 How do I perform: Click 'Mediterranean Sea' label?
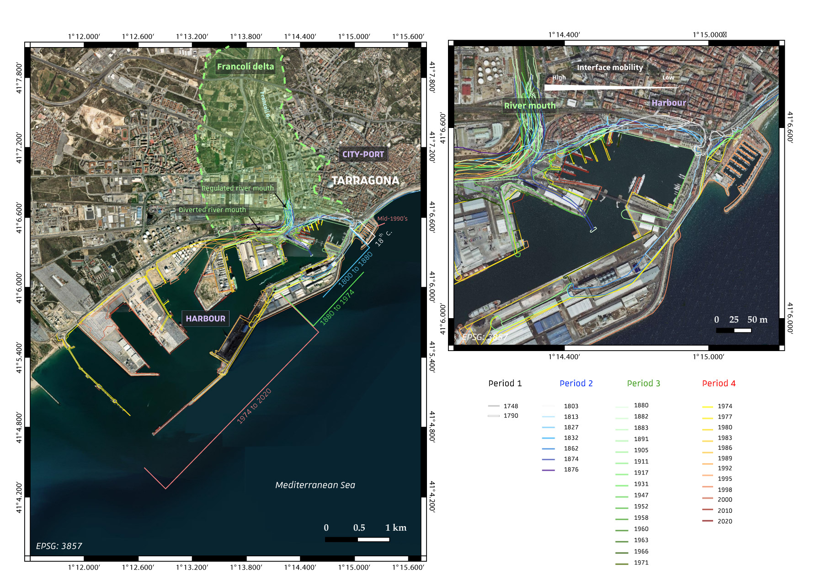pos(315,485)
